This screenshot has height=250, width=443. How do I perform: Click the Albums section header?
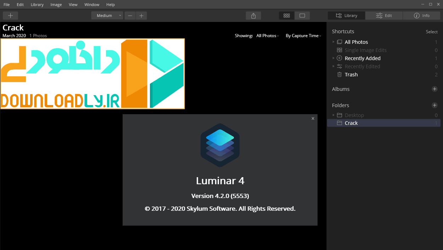point(341,89)
